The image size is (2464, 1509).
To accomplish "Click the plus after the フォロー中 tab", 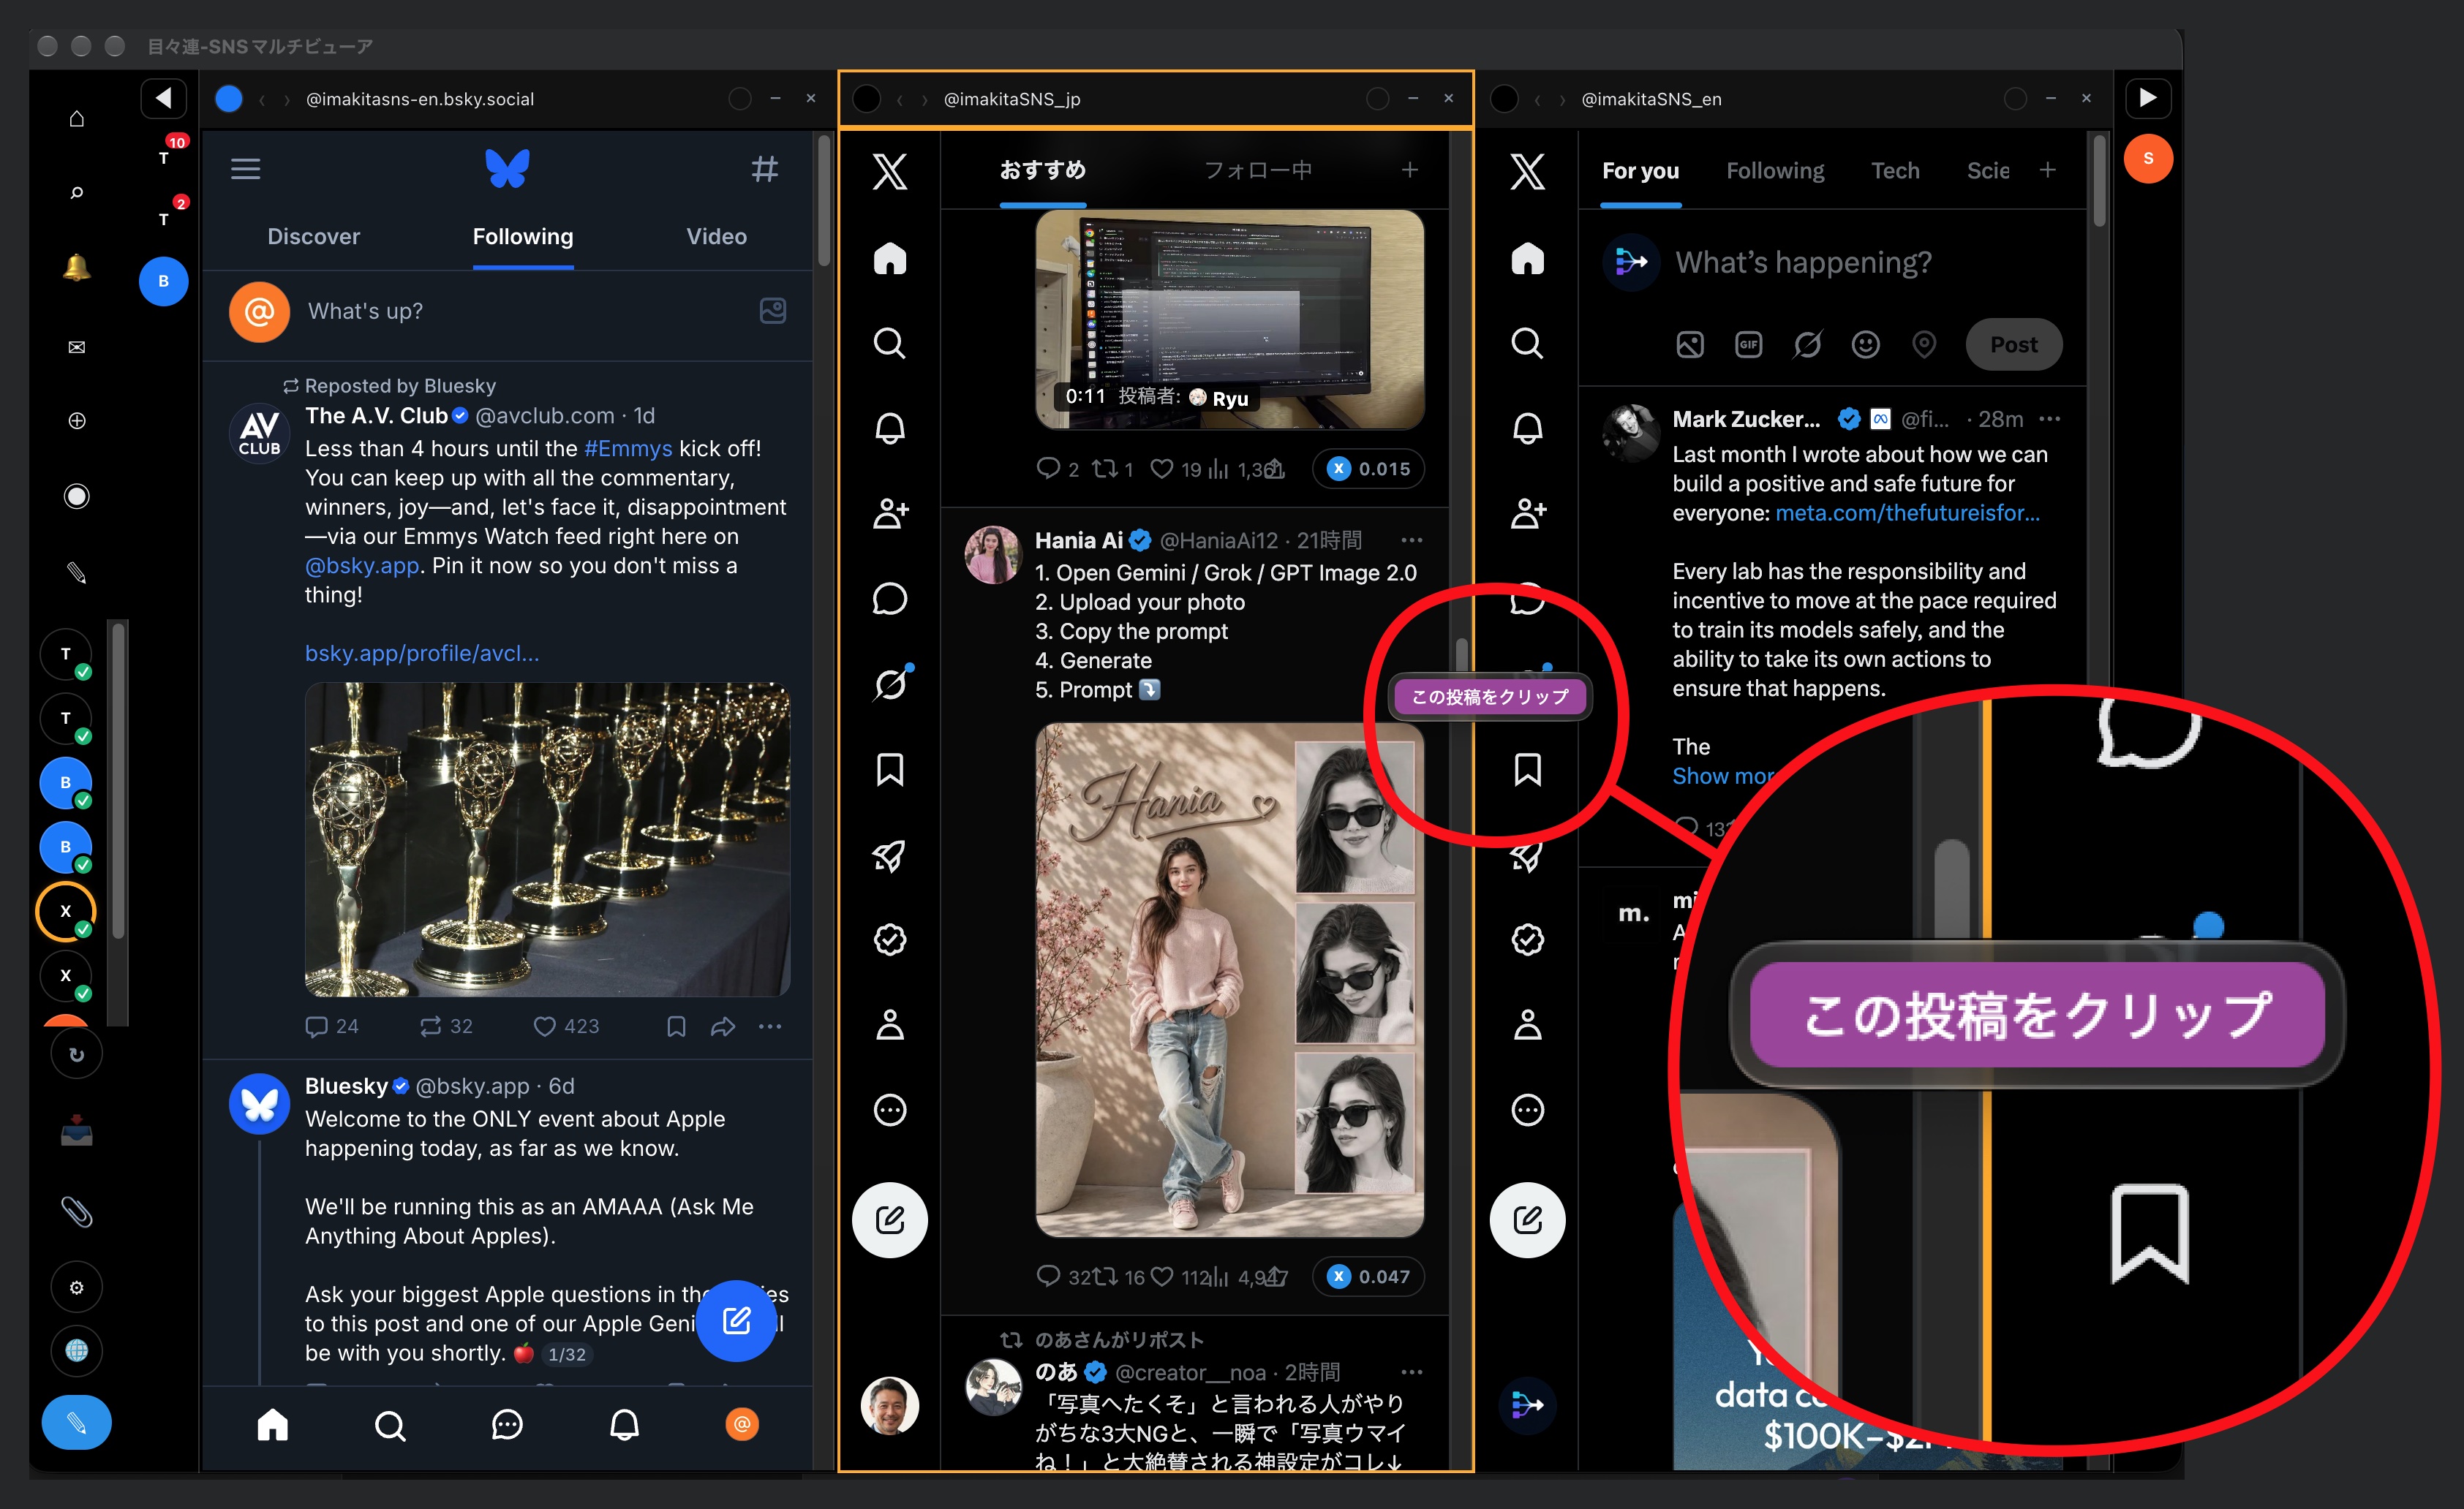I will coord(1410,170).
